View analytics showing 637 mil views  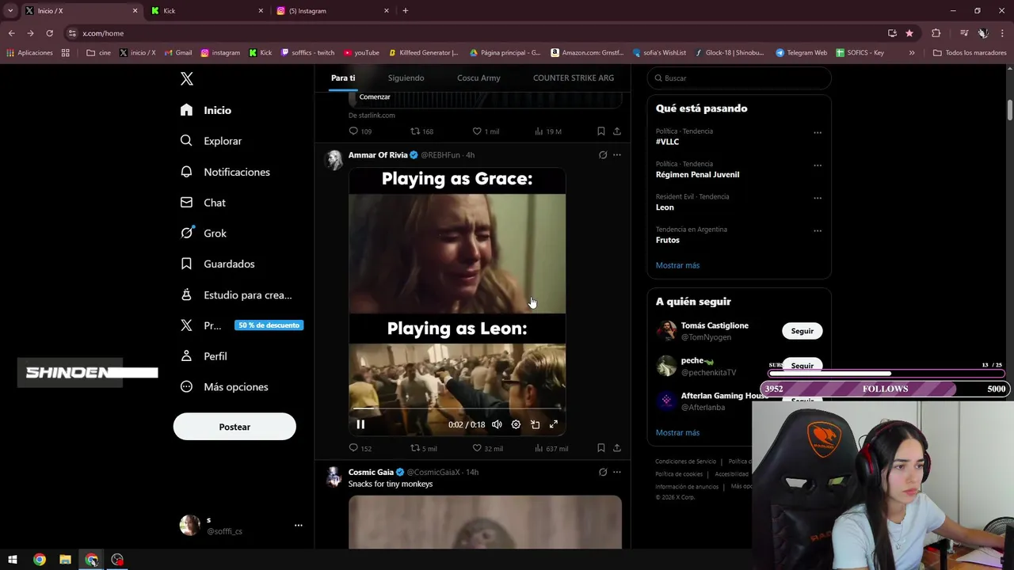551,448
